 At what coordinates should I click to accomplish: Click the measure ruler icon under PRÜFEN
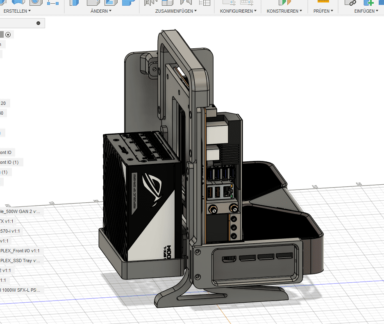323,2
